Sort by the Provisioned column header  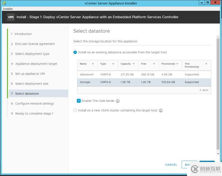pyautogui.click(x=168, y=64)
